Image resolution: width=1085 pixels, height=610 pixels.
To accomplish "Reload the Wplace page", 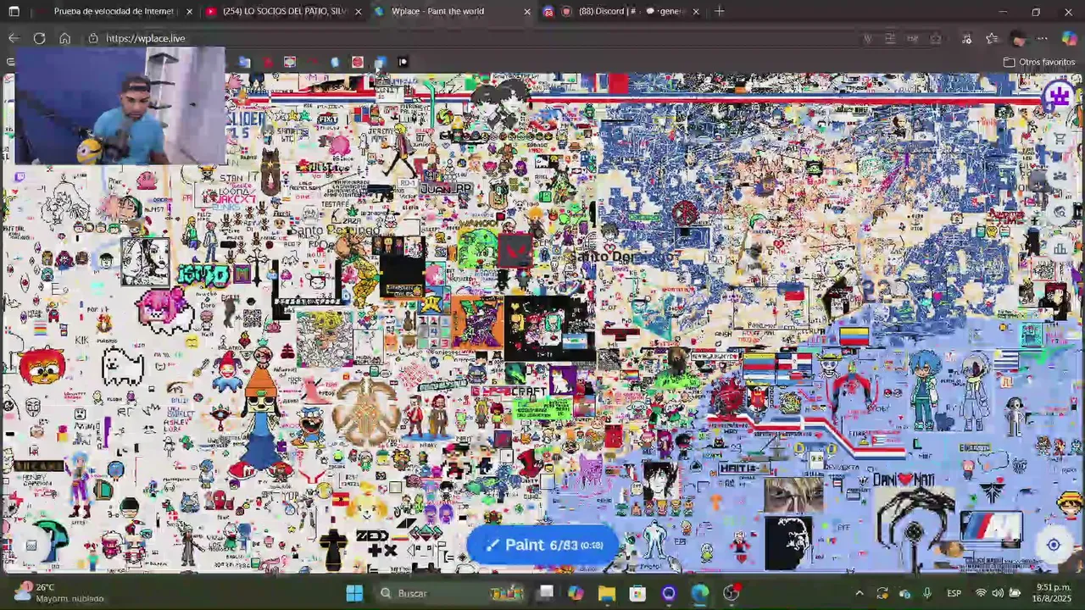I will (x=39, y=38).
